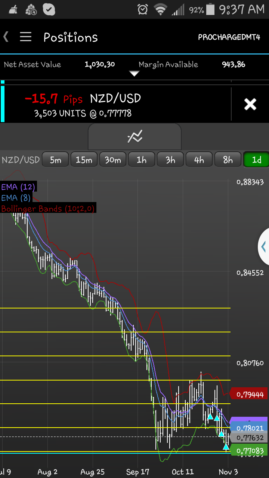Select the 15m timeframe
This screenshot has width=269, height=478.
tap(84, 160)
